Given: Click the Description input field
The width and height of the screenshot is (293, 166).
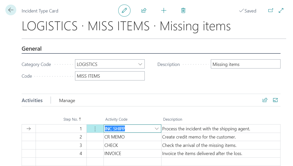Looking at the screenshot, I should pyautogui.click(x=245, y=64).
